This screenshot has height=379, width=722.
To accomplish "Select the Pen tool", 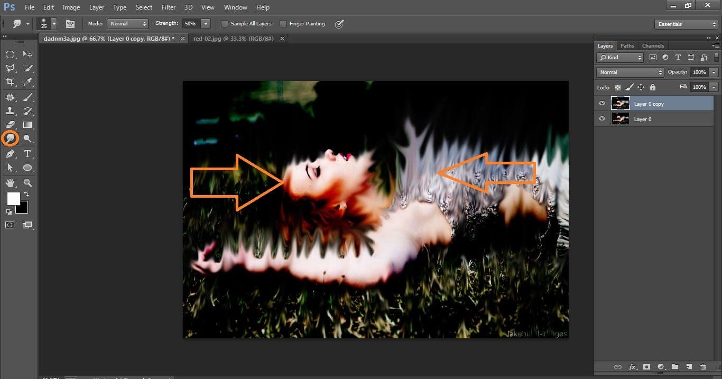I will (x=10, y=154).
